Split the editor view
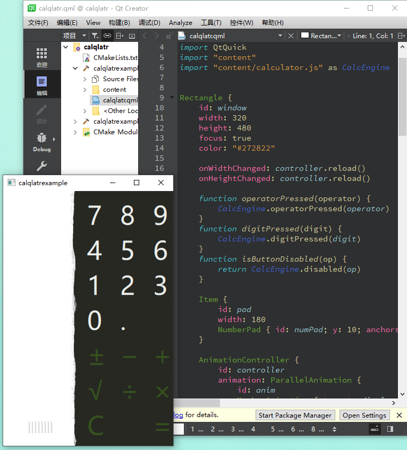This screenshot has height=450, width=407. [x=401, y=36]
